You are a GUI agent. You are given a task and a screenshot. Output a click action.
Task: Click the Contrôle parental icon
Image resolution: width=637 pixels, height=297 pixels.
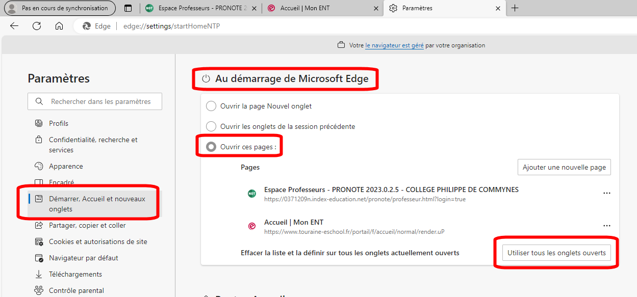click(x=39, y=290)
